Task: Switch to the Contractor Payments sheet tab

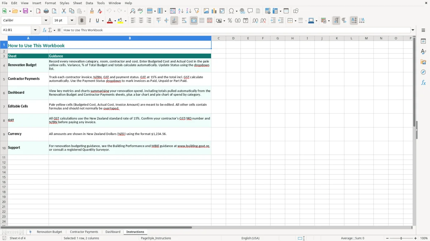Action: point(84,232)
